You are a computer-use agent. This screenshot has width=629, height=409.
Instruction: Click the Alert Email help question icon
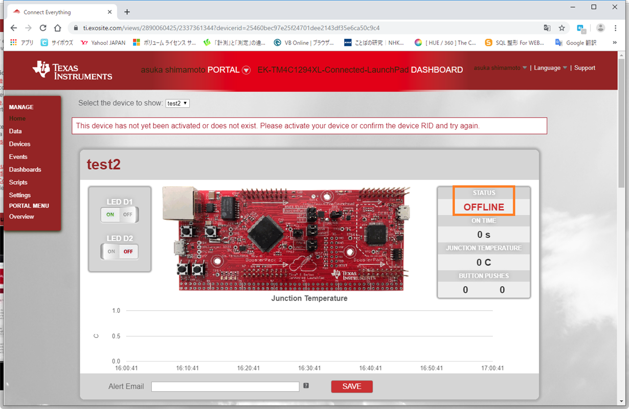click(306, 386)
